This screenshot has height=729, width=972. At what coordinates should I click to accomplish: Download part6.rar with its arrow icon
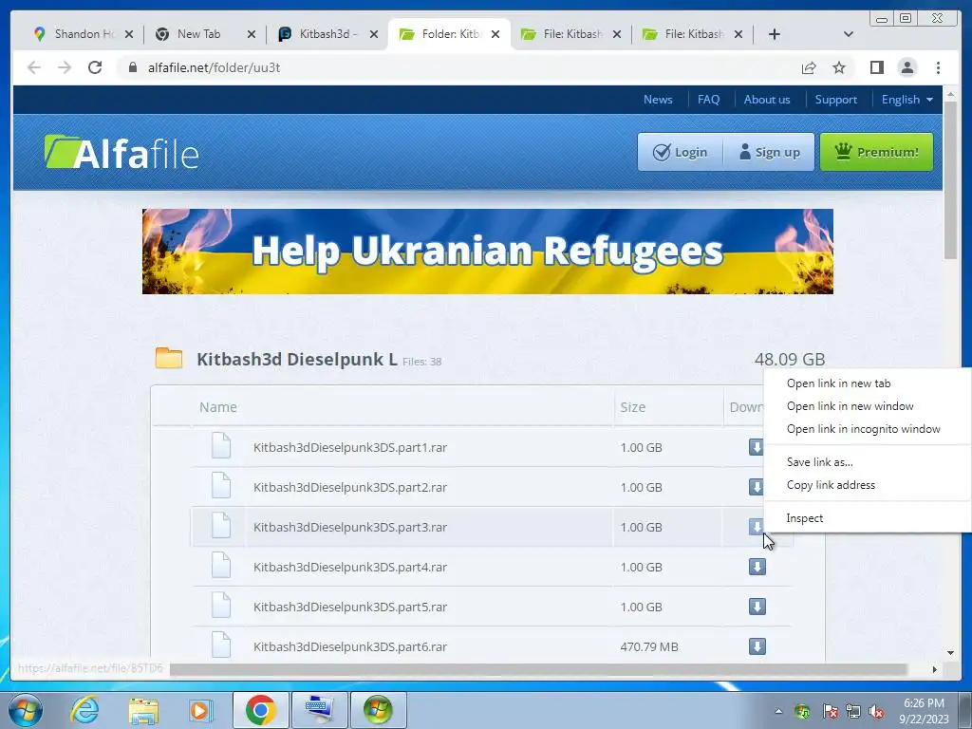click(x=757, y=645)
